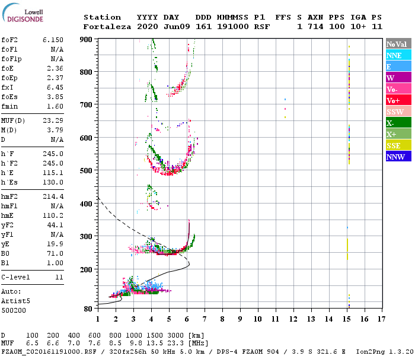
Task: Click the 900 km height axis label
Action: coord(86,40)
